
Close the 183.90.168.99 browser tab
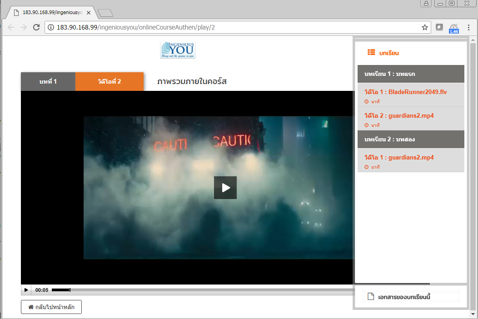point(89,13)
